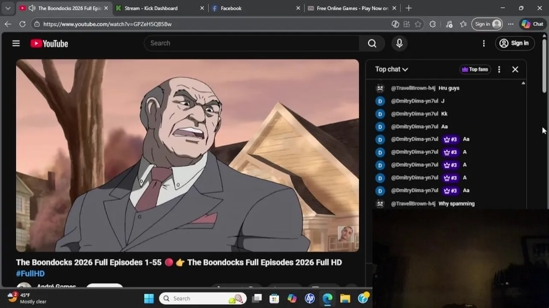Close the live chat panel
The image size is (549, 308).
click(x=515, y=69)
